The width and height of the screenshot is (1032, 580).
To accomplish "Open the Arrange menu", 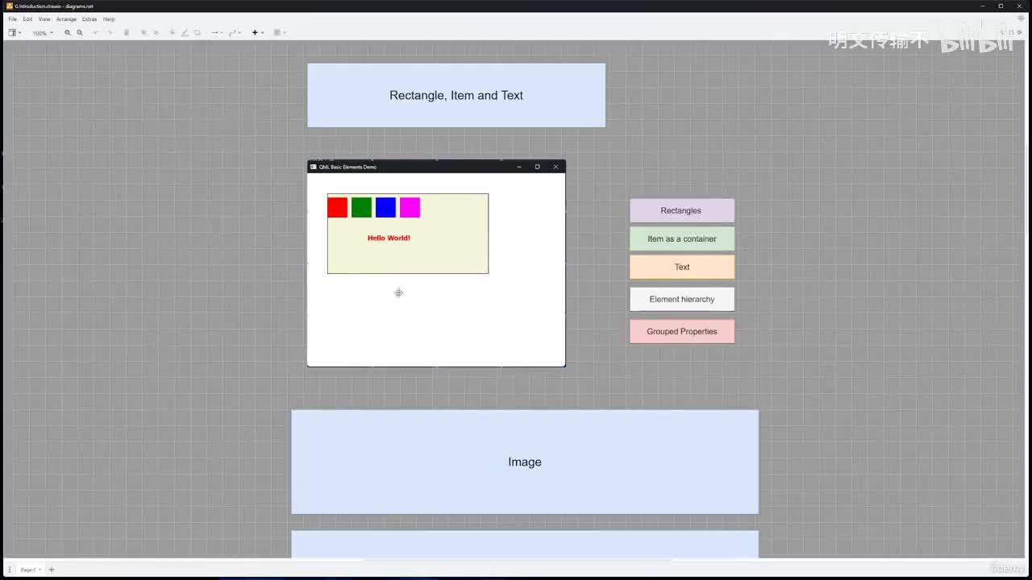I will [66, 19].
